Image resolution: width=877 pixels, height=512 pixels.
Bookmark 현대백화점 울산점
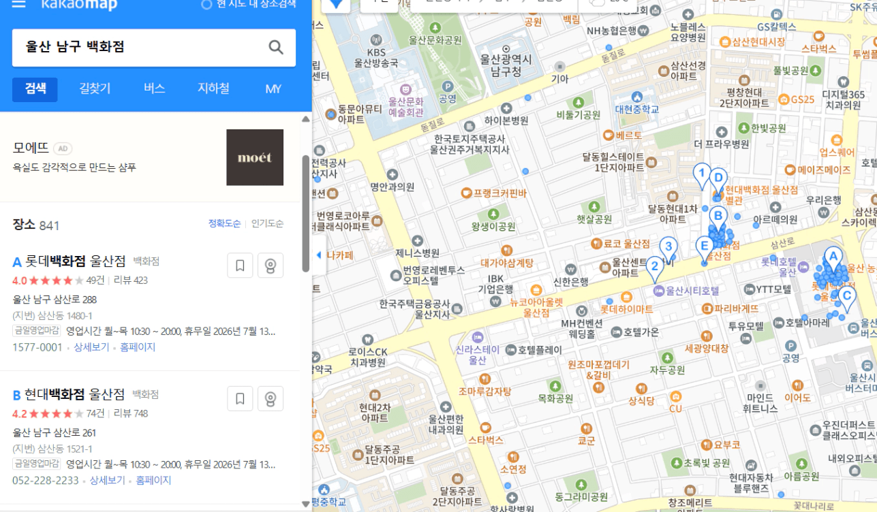(240, 399)
